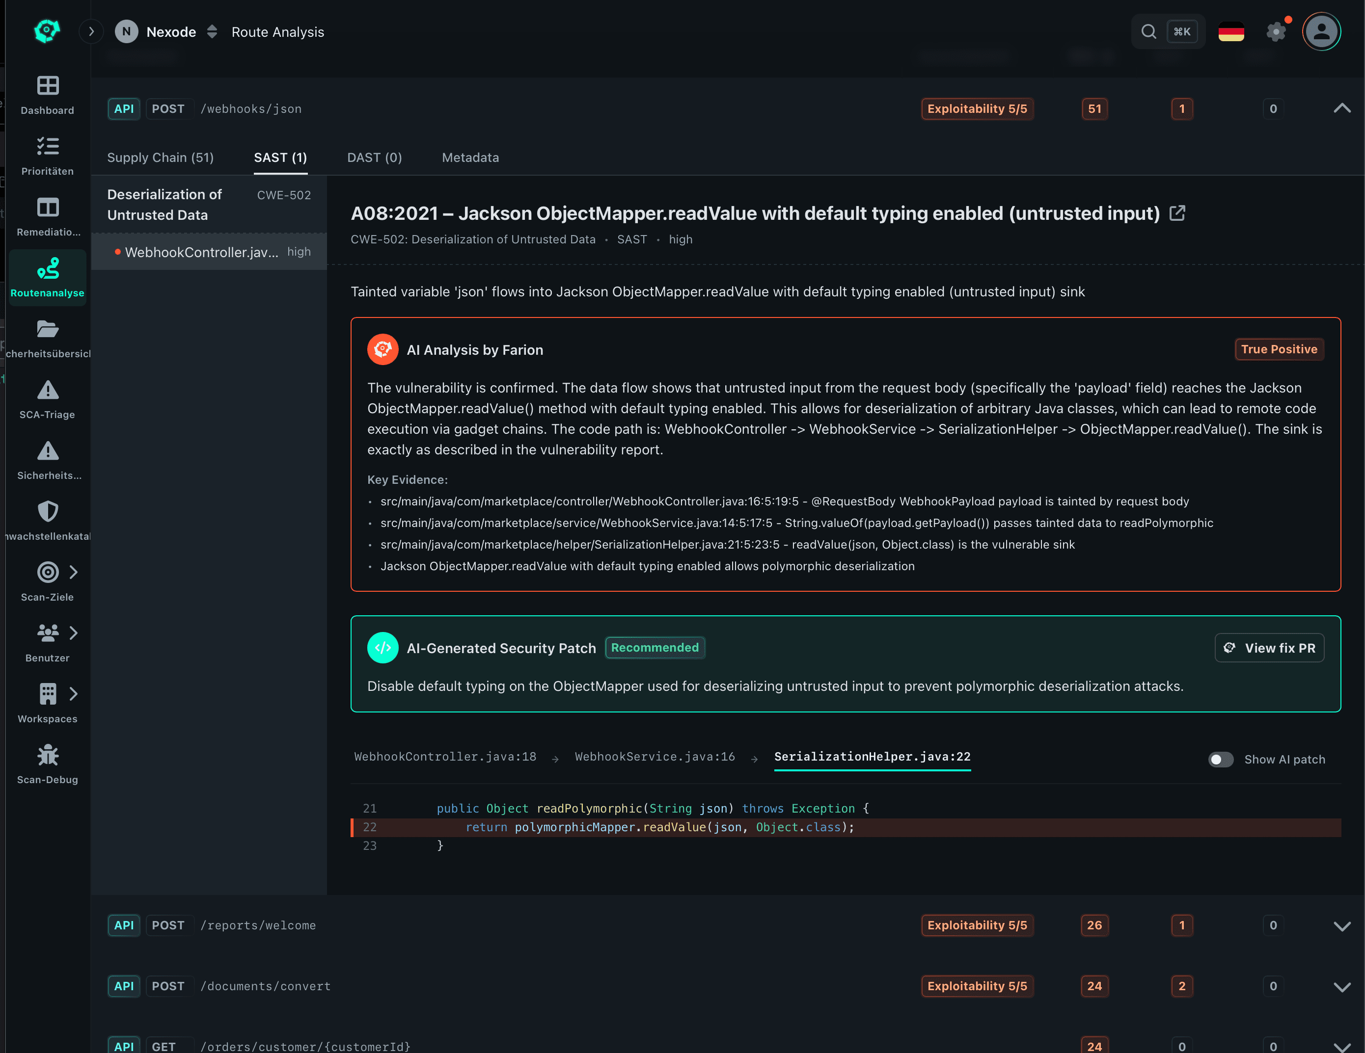1365x1053 pixels.
Task: Click Exploitability 5/5 badge on /webhooks/json
Action: pyautogui.click(x=977, y=108)
